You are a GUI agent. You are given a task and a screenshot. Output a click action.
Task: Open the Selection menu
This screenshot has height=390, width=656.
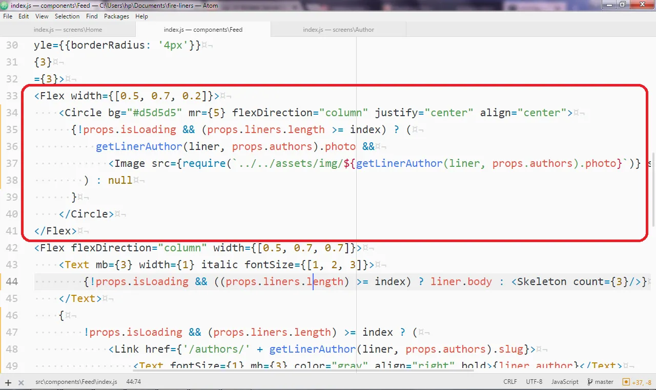click(x=67, y=16)
